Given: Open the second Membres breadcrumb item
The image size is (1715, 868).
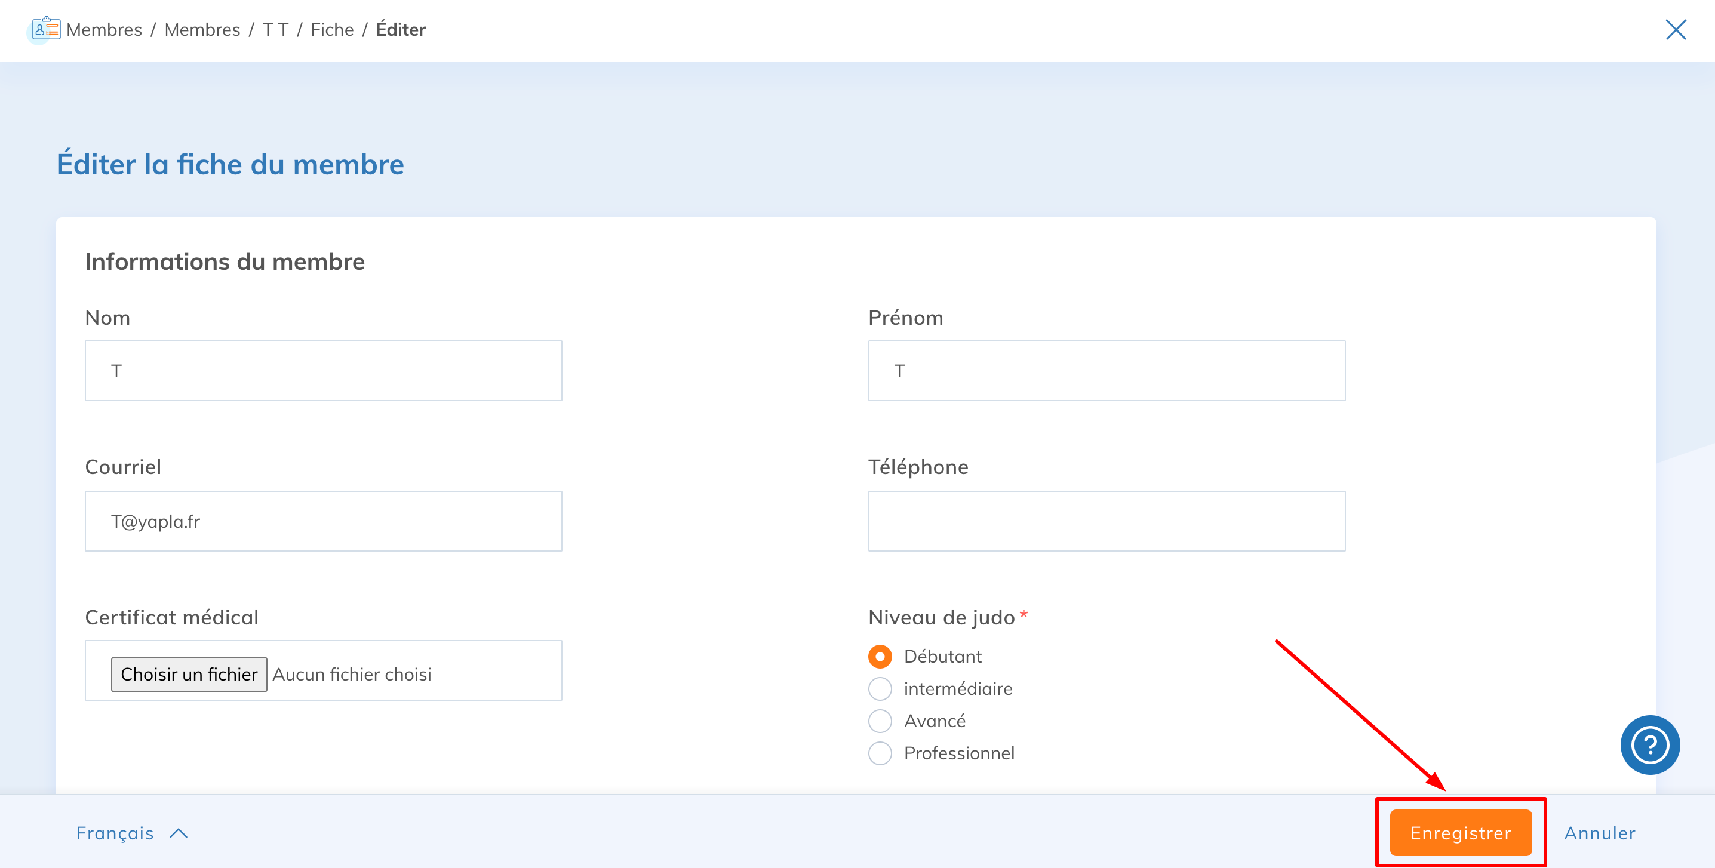Looking at the screenshot, I should pos(202,29).
